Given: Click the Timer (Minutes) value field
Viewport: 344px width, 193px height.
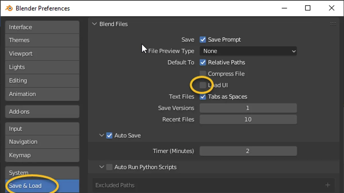Looking at the screenshot, I should (x=248, y=151).
